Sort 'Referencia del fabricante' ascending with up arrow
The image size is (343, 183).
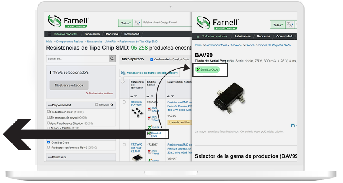coord(132,96)
